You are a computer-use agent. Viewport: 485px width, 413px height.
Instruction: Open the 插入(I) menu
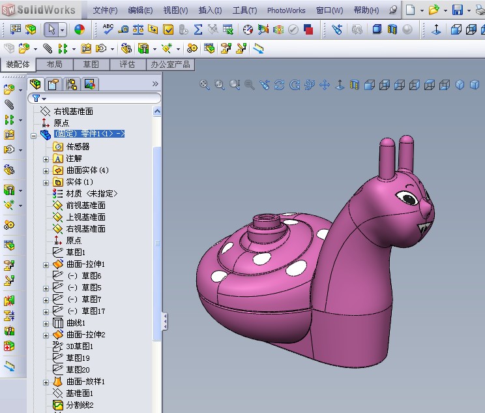tap(210, 10)
